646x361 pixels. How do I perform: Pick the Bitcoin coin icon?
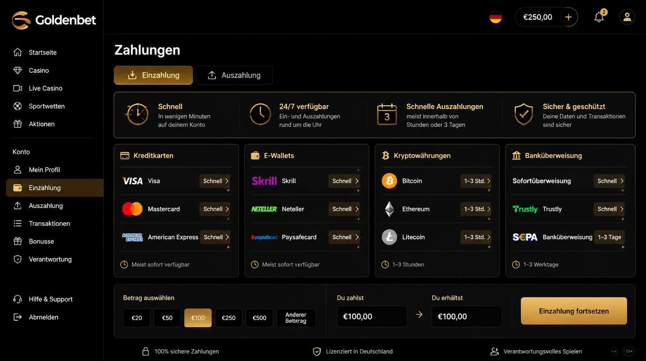click(x=389, y=181)
